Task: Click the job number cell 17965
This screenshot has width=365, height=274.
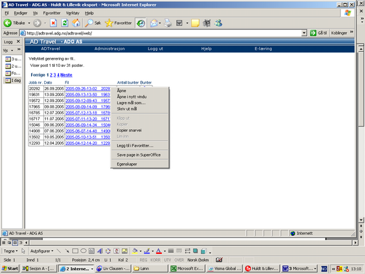Action: [x=36, y=106]
